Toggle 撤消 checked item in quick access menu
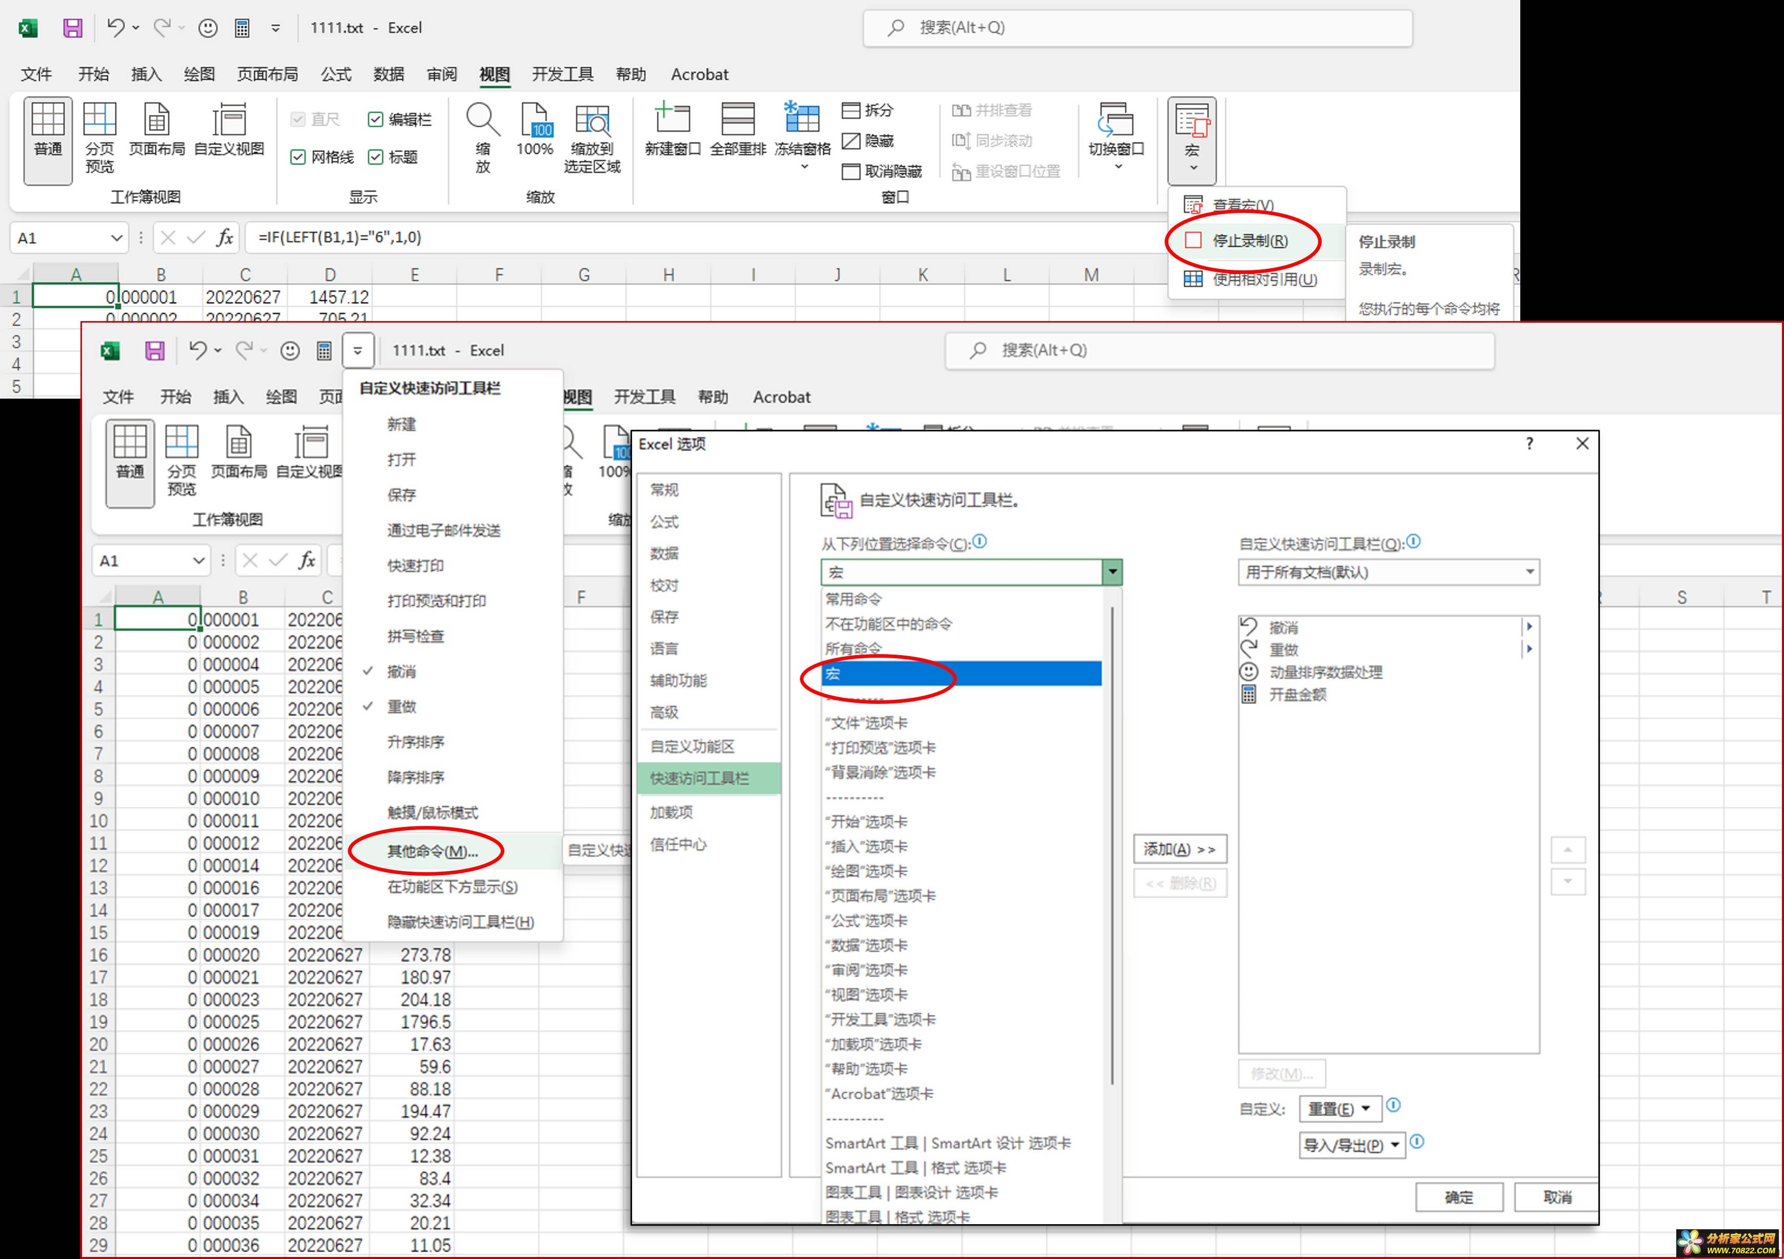The width and height of the screenshot is (1784, 1259). pyautogui.click(x=454, y=672)
